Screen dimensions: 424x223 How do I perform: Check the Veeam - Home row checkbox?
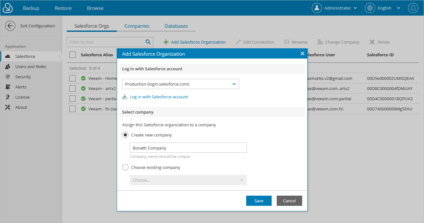(x=73, y=78)
